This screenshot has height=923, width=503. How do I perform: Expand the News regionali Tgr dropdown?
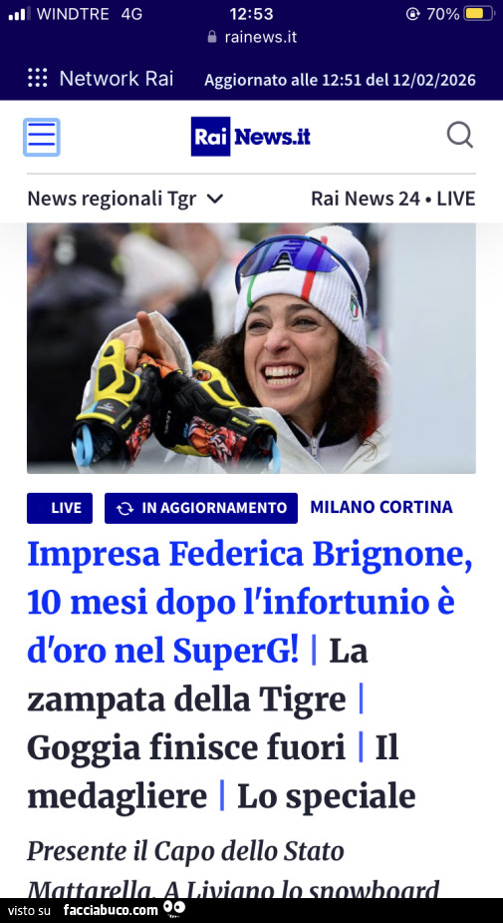(x=126, y=199)
